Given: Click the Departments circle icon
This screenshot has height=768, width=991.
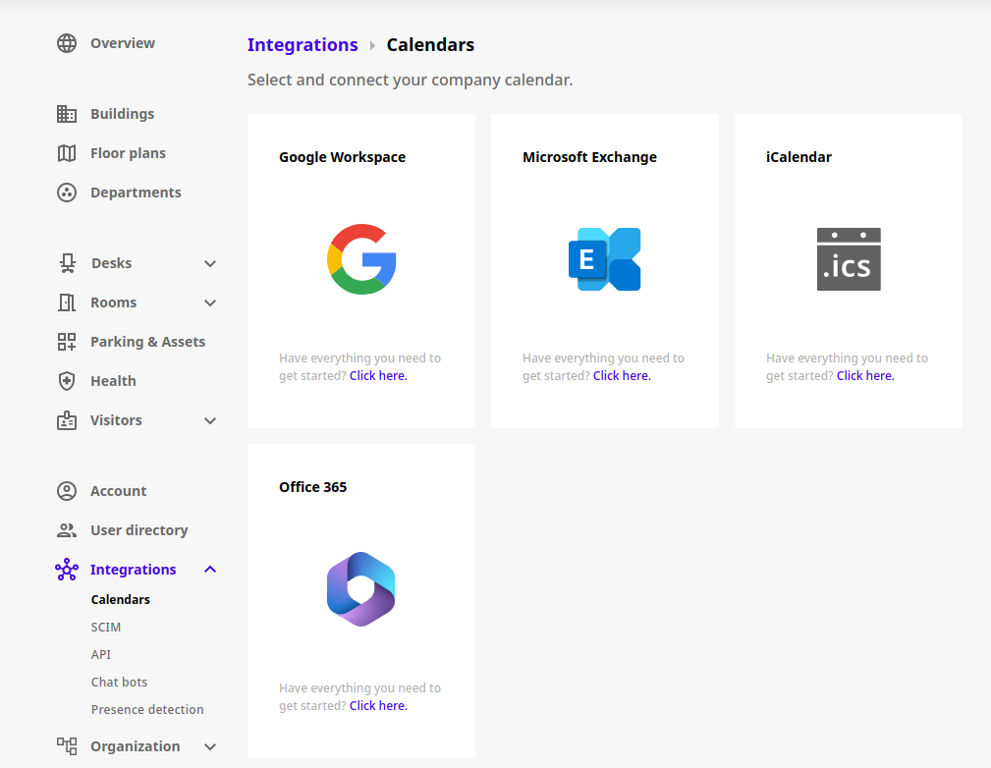Looking at the screenshot, I should [67, 192].
